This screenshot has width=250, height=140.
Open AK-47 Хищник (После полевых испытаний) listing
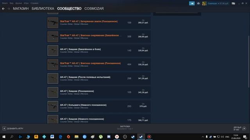[99, 79]
